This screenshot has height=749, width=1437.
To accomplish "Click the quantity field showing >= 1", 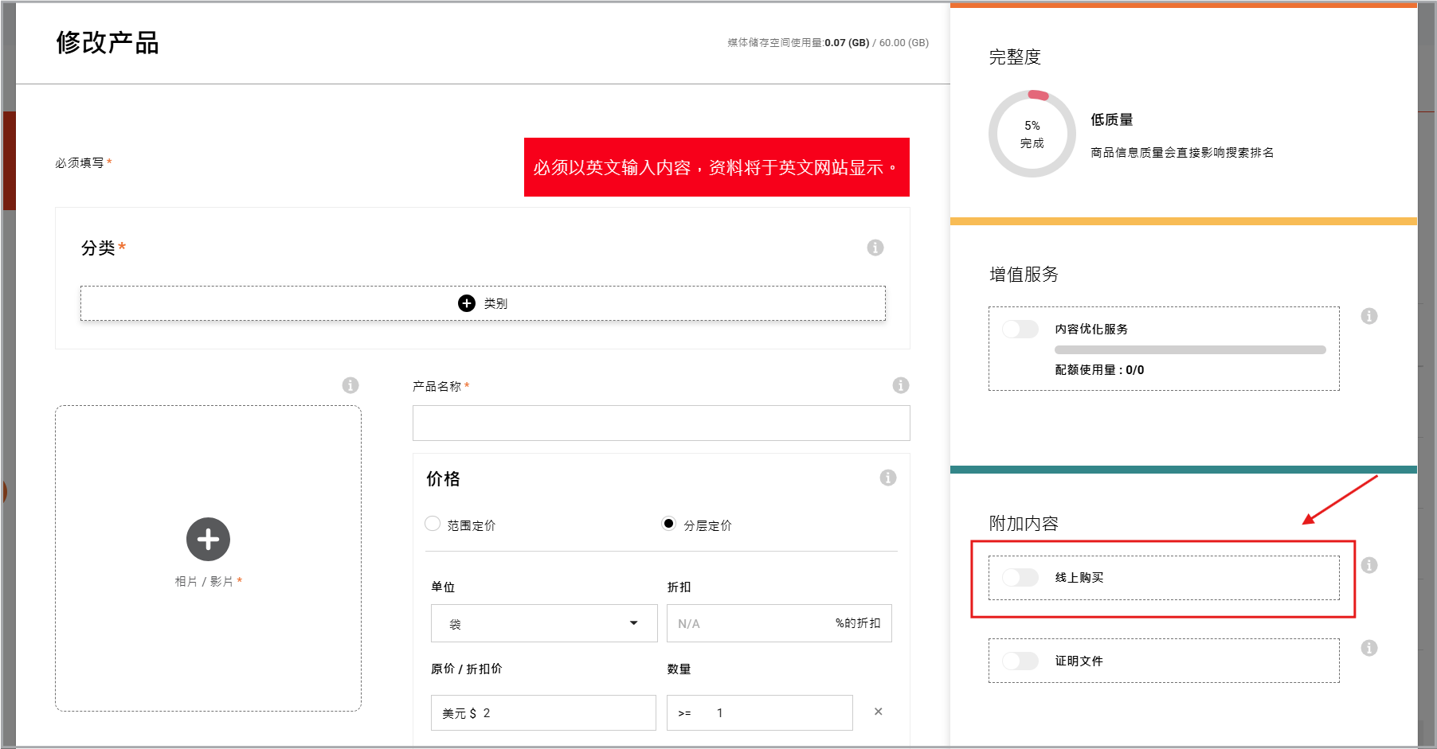I will point(760,712).
